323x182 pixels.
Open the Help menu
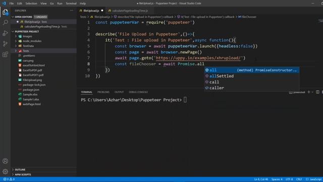tap(83, 4)
